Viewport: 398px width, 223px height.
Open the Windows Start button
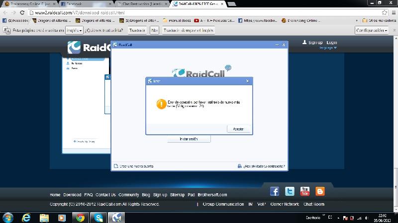pyautogui.click(x=7, y=218)
